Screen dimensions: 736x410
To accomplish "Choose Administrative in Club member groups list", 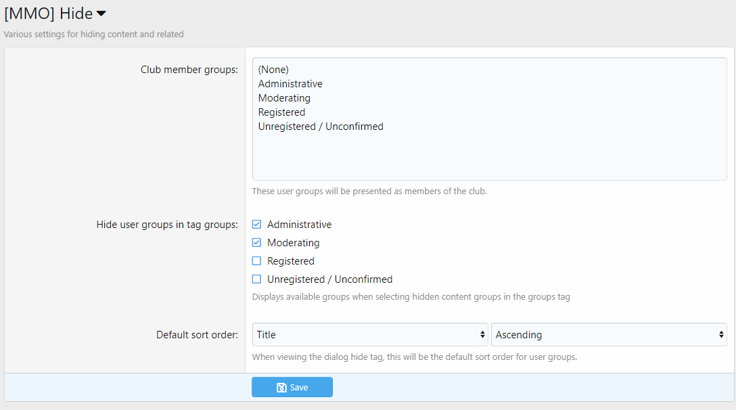I will pos(290,84).
